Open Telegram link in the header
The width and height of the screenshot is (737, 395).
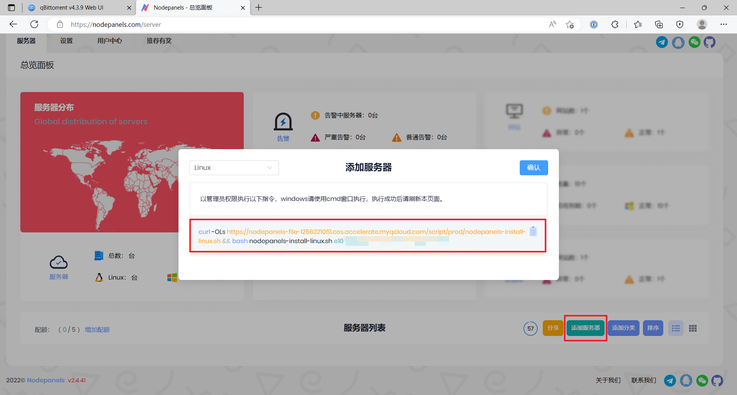[662, 42]
